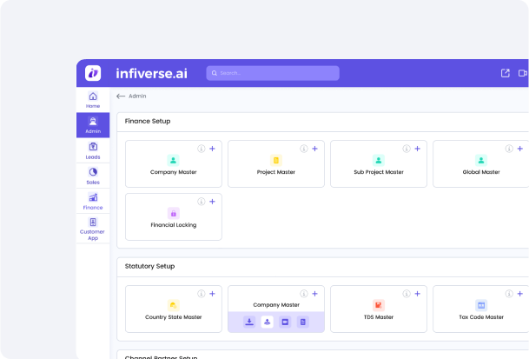Click the plus icon on Financial Locking

coord(212,202)
